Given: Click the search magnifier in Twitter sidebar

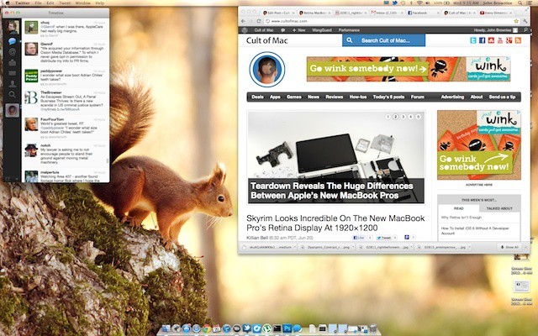Looking at the screenshot, I should pos(13,97).
